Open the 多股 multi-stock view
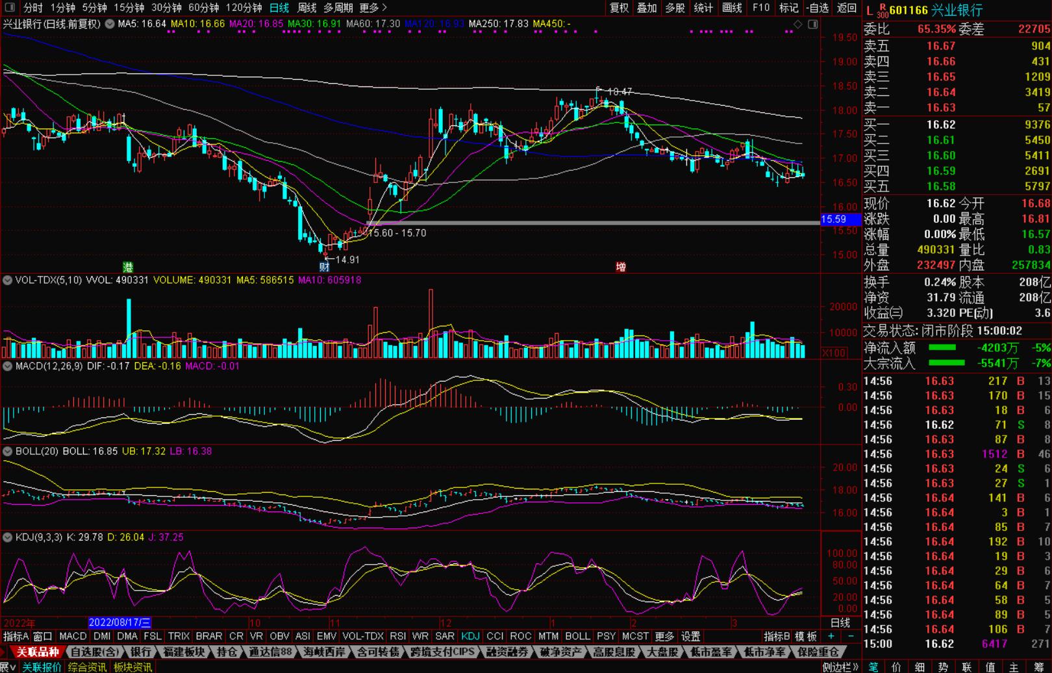Image resolution: width=1052 pixels, height=673 pixels. [x=675, y=8]
